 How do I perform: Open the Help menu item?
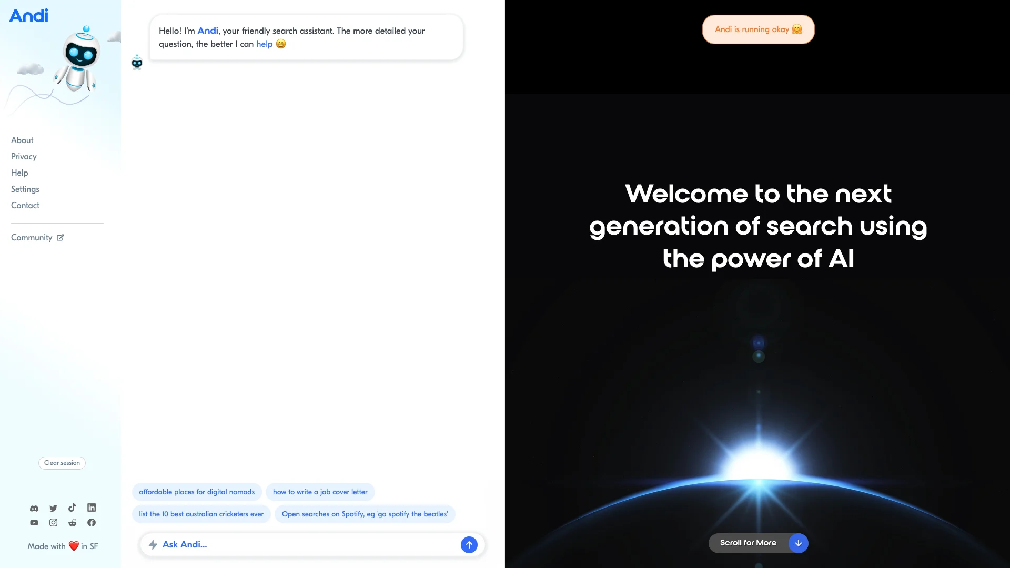(x=19, y=173)
